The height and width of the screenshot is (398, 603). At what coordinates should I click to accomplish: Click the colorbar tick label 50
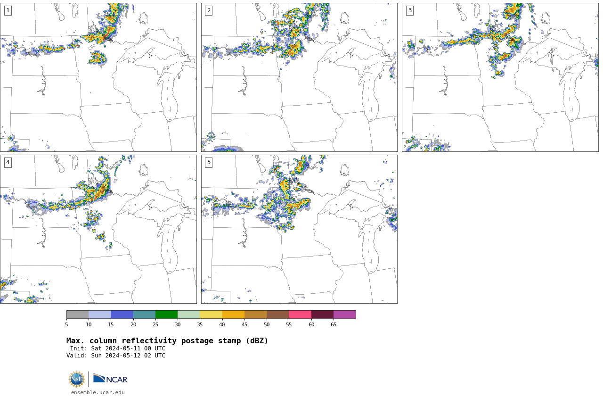[267, 324]
